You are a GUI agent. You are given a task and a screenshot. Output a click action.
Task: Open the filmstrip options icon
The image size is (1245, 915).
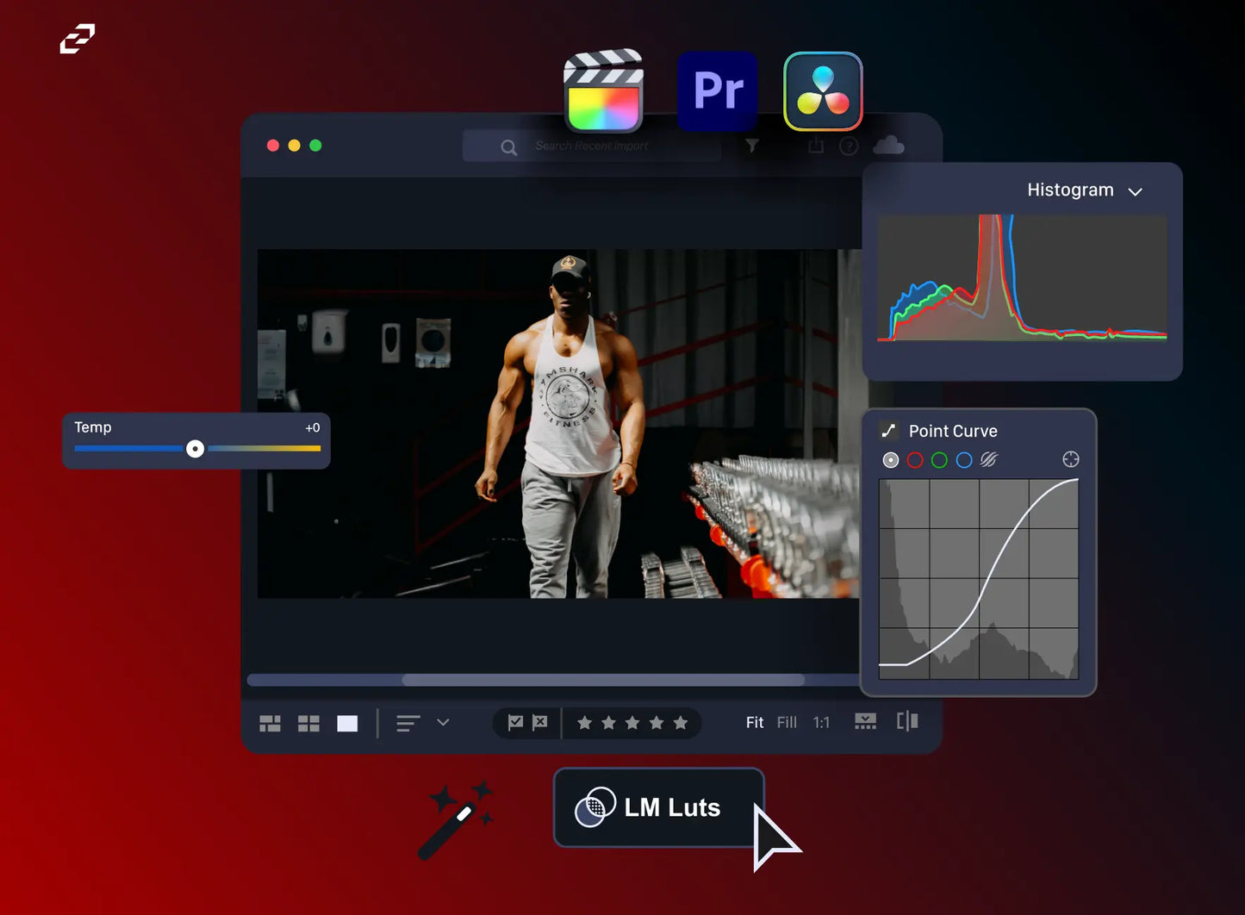pyautogui.click(x=865, y=721)
